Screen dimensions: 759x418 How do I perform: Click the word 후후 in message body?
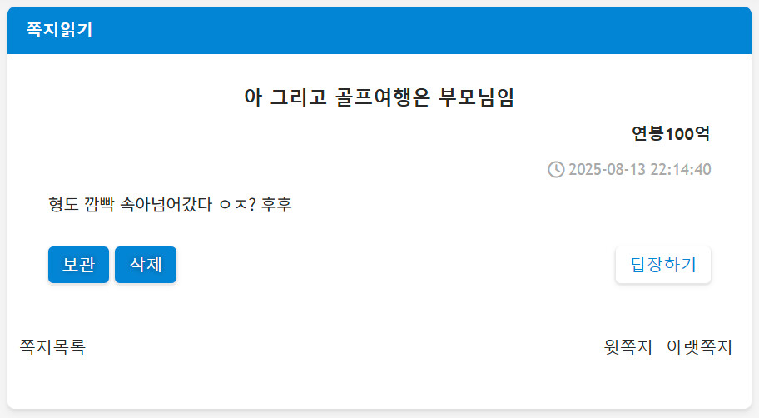tap(276, 204)
